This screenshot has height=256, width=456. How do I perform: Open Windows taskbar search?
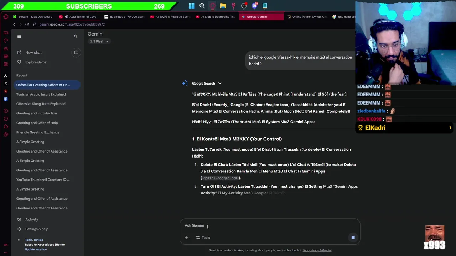[202, 6]
